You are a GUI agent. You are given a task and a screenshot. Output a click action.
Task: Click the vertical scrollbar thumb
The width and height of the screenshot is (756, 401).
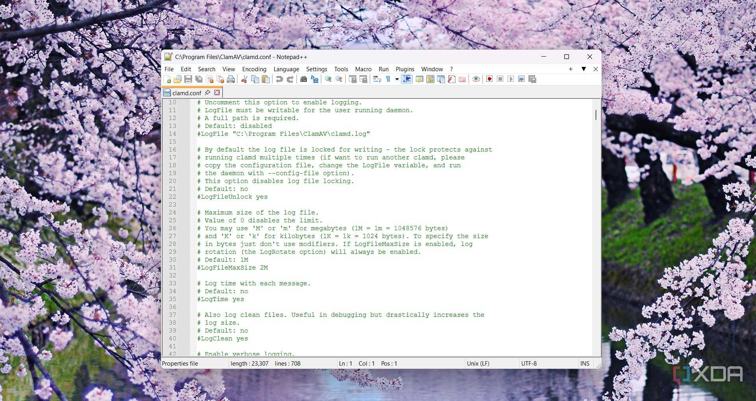pos(596,115)
